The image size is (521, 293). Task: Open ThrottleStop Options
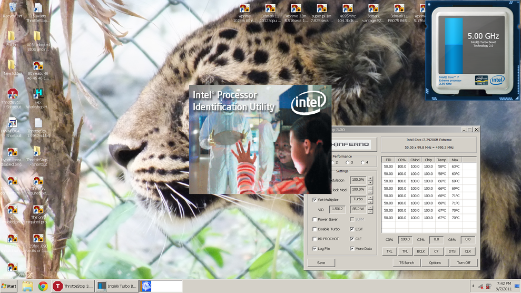435,263
